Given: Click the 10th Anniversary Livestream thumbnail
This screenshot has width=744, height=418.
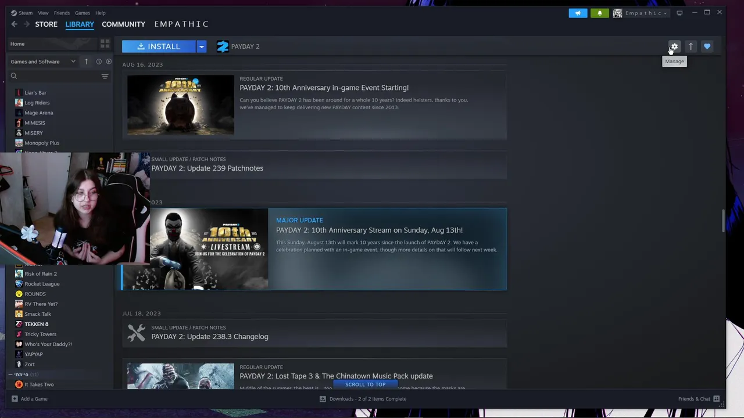Looking at the screenshot, I should [209, 248].
